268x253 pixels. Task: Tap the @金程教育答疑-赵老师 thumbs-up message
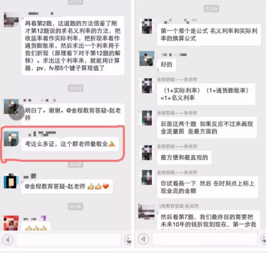pyautogui.click(x=67, y=186)
